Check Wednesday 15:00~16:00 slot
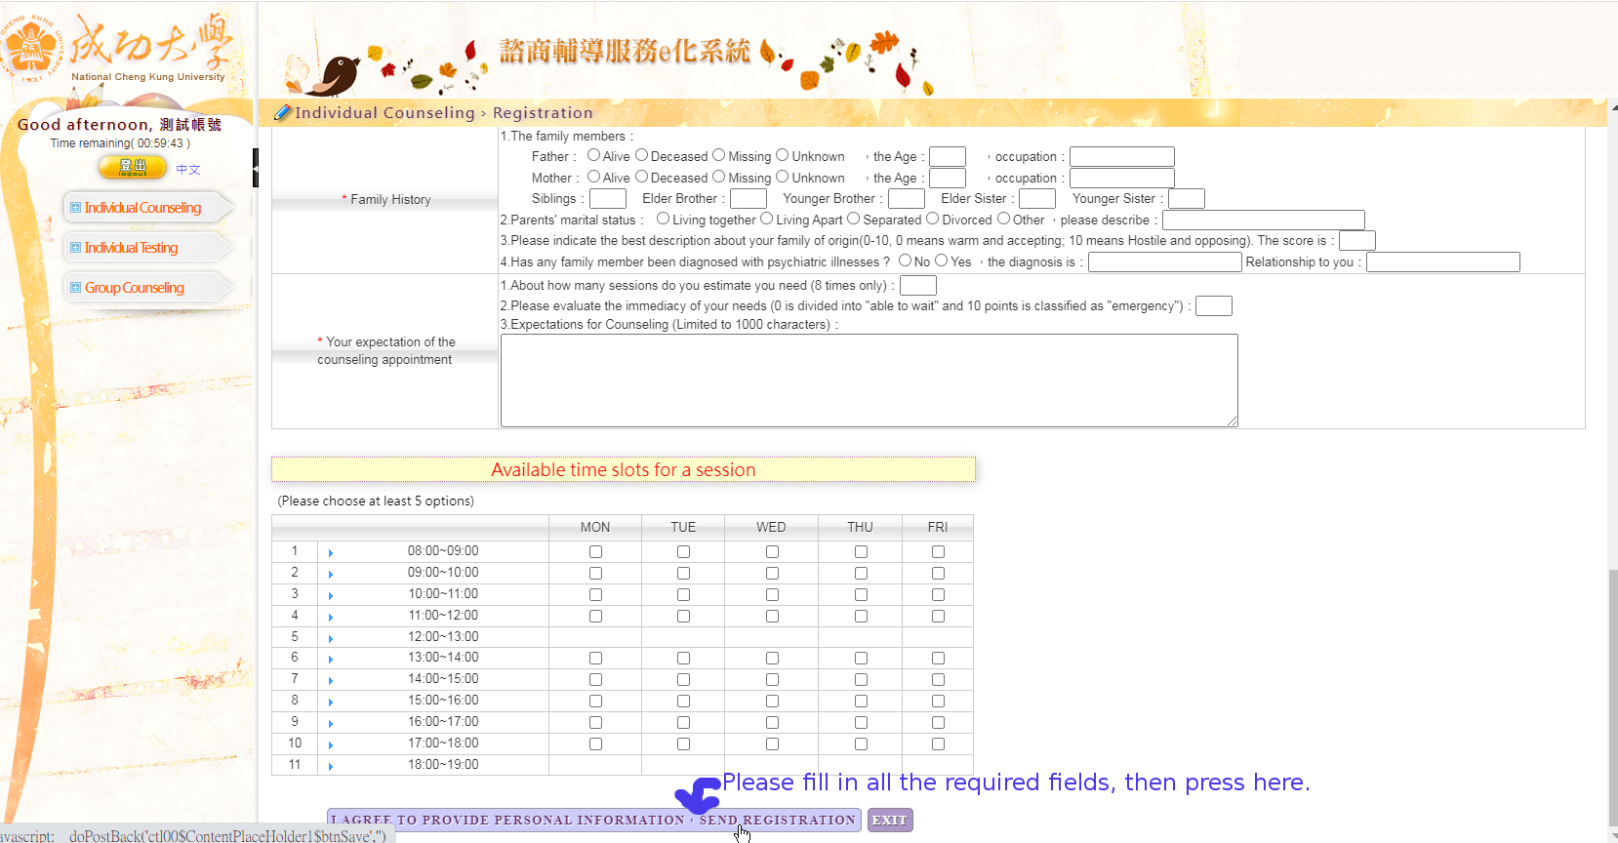 coord(772,702)
